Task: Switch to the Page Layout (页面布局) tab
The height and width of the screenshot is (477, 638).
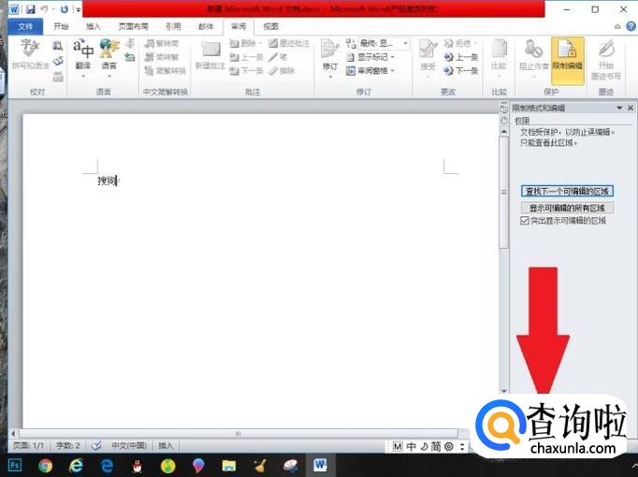Action: pos(134,26)
